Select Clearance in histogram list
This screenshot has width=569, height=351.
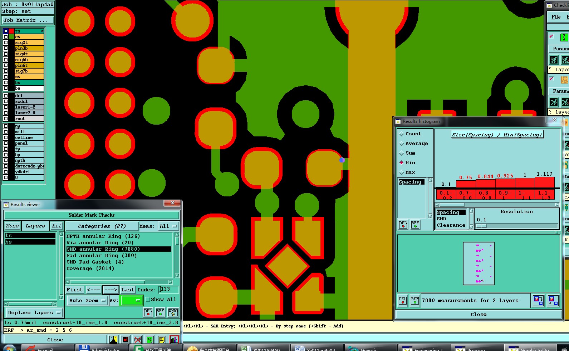(x=451, y=225)
